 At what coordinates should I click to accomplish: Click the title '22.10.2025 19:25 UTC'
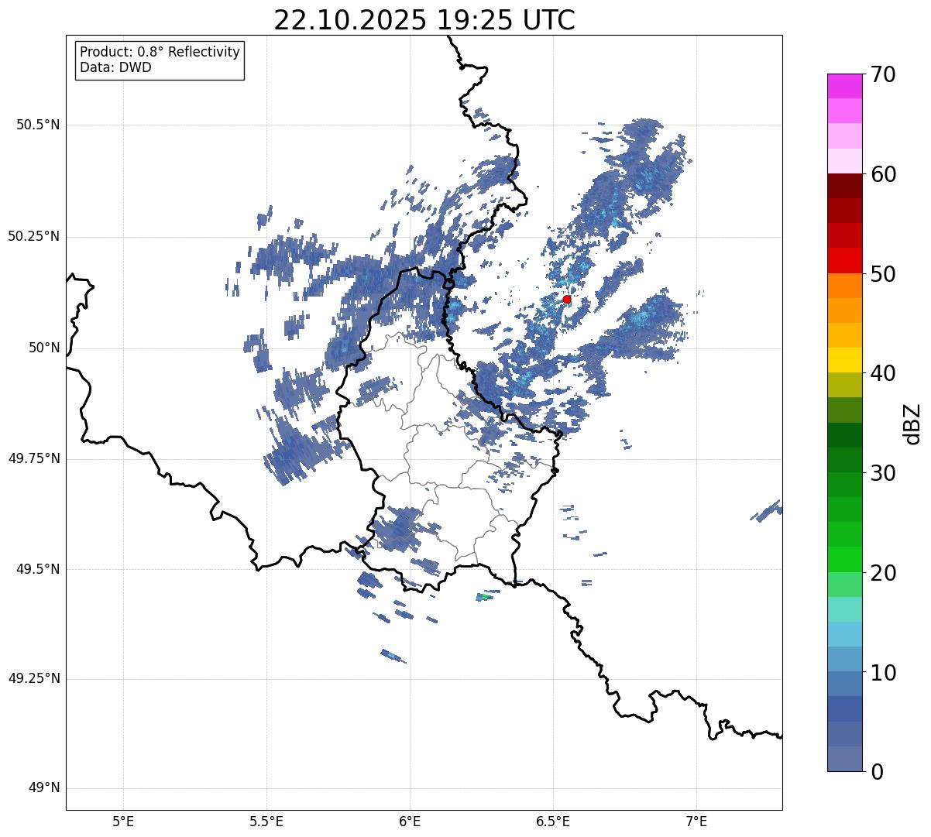(x=424, y=20)
